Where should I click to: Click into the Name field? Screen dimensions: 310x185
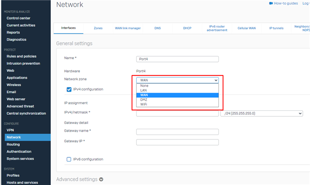click(x=177, y=59)
